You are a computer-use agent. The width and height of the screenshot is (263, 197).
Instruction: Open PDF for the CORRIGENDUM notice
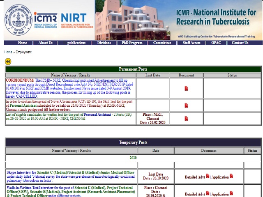(186, 88)
